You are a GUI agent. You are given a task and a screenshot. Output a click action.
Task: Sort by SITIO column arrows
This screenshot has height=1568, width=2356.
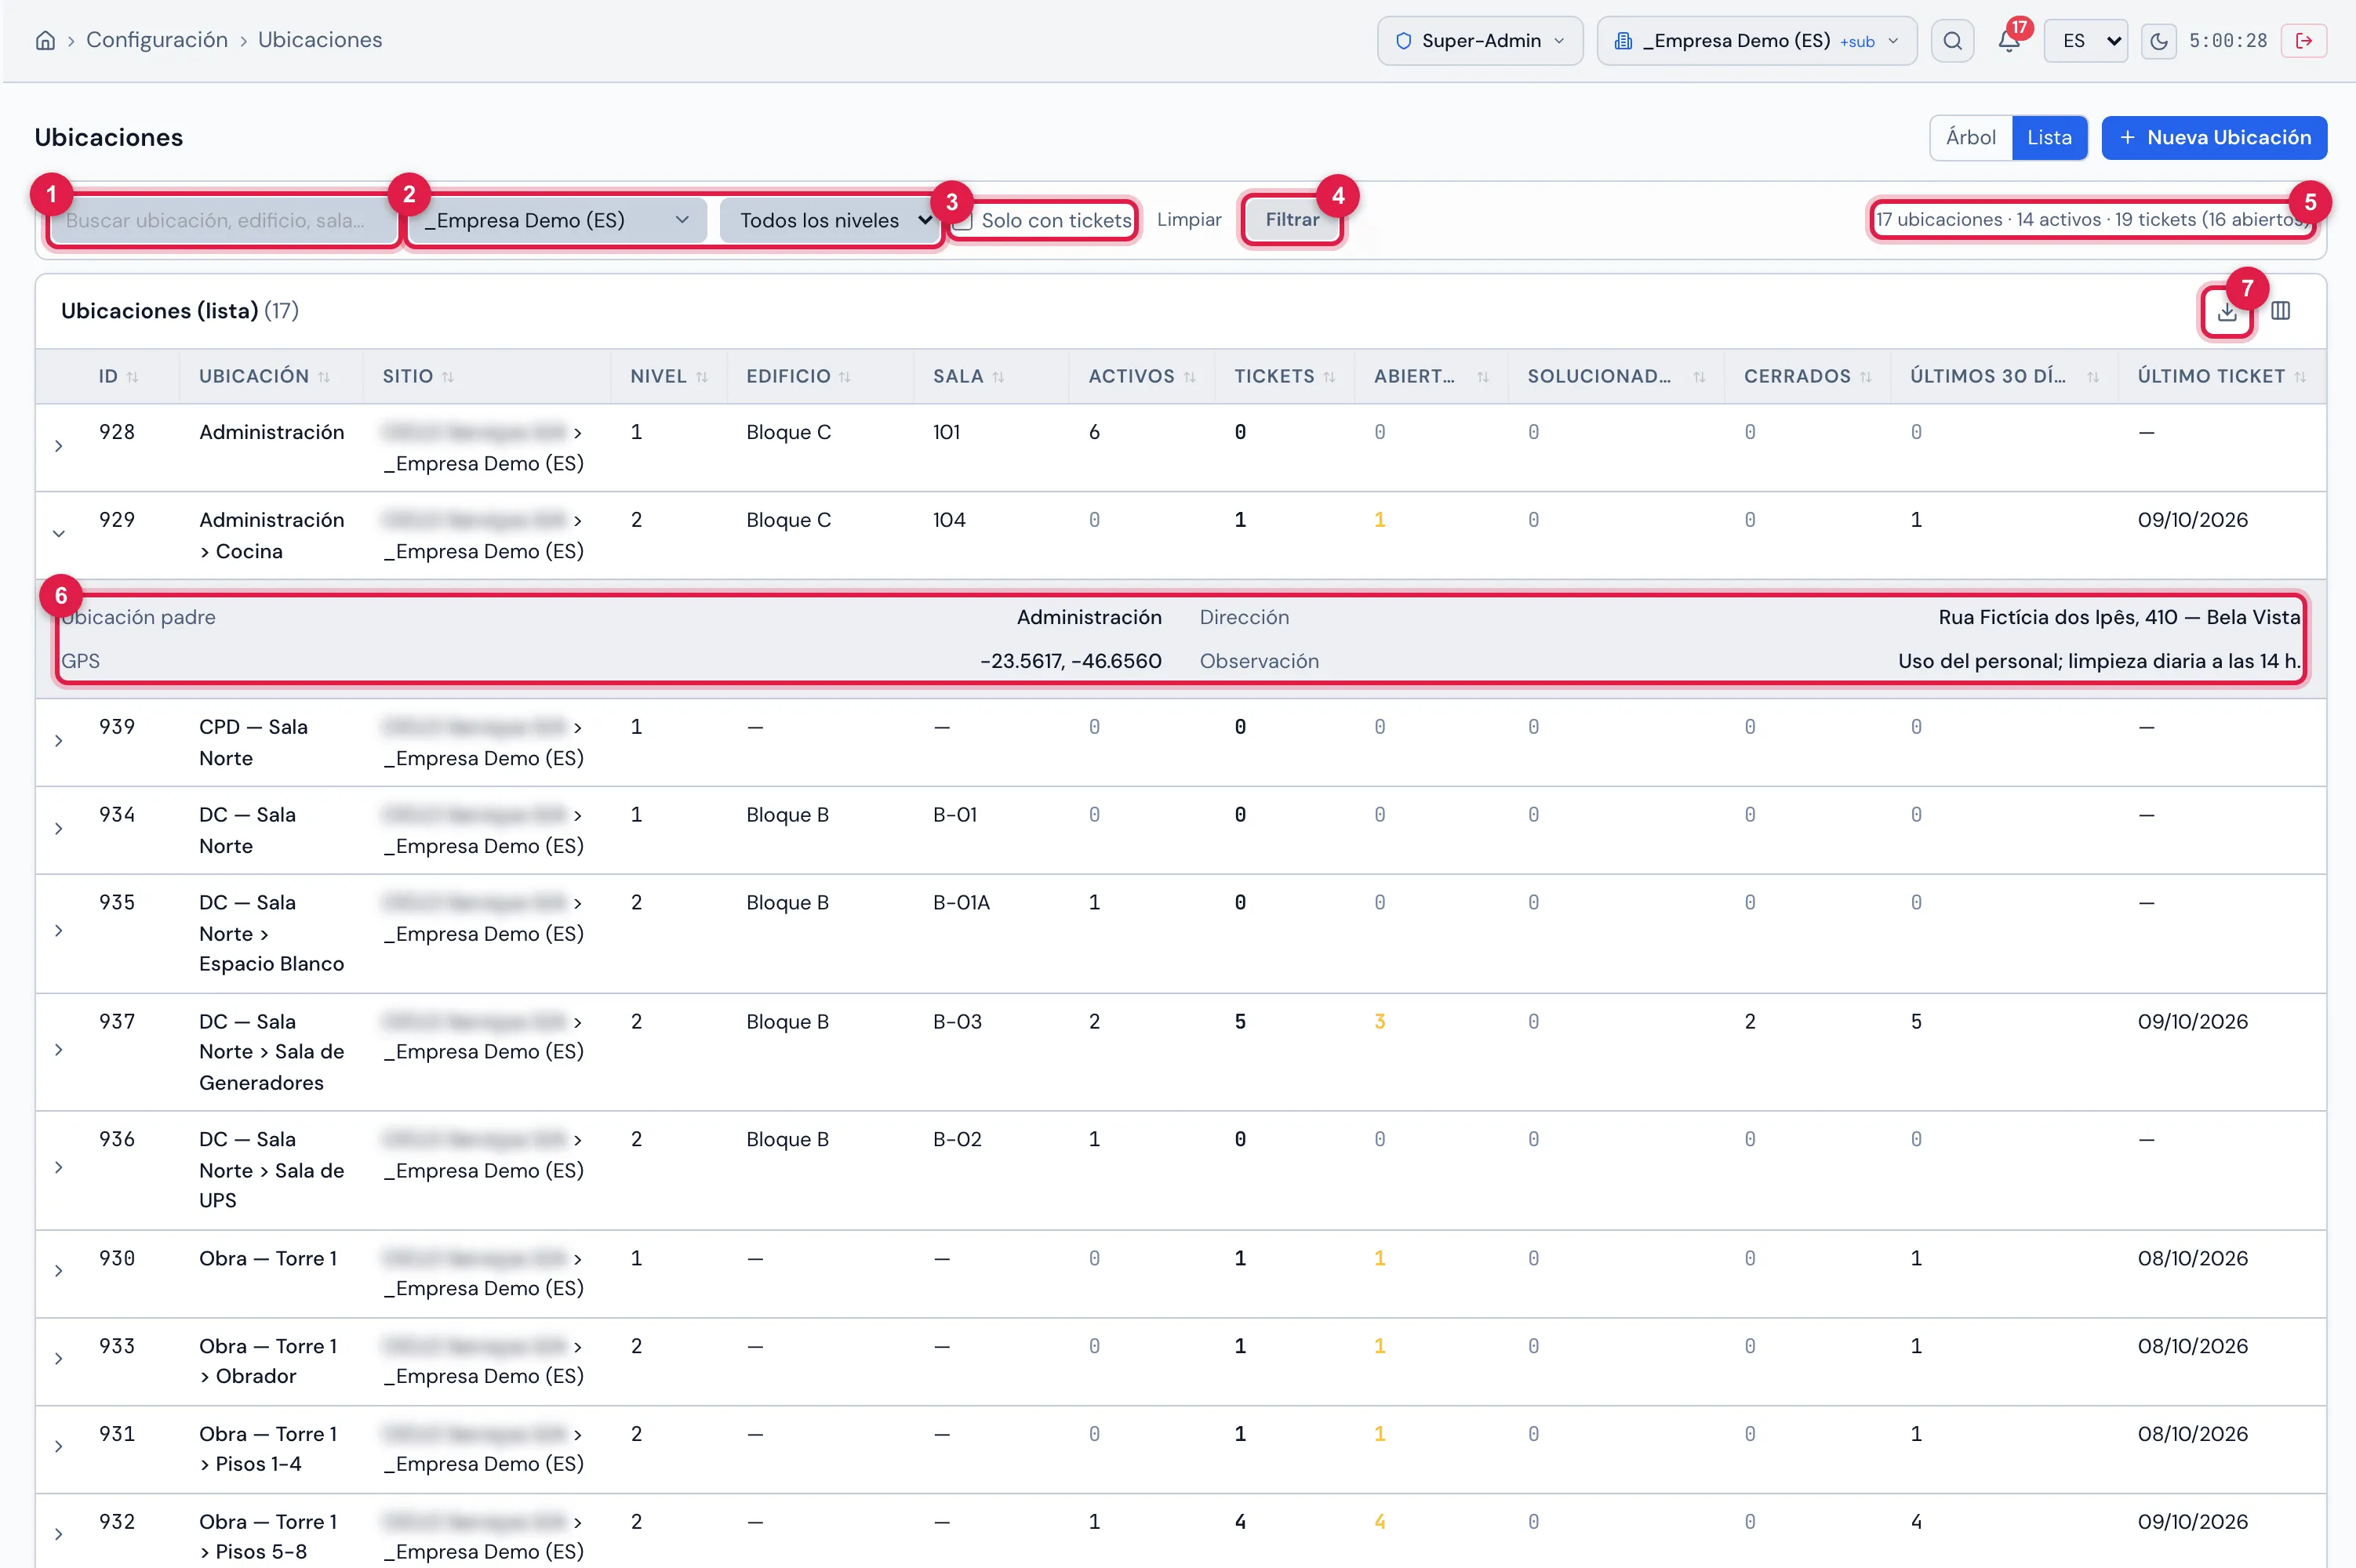[x=447, y=377]
